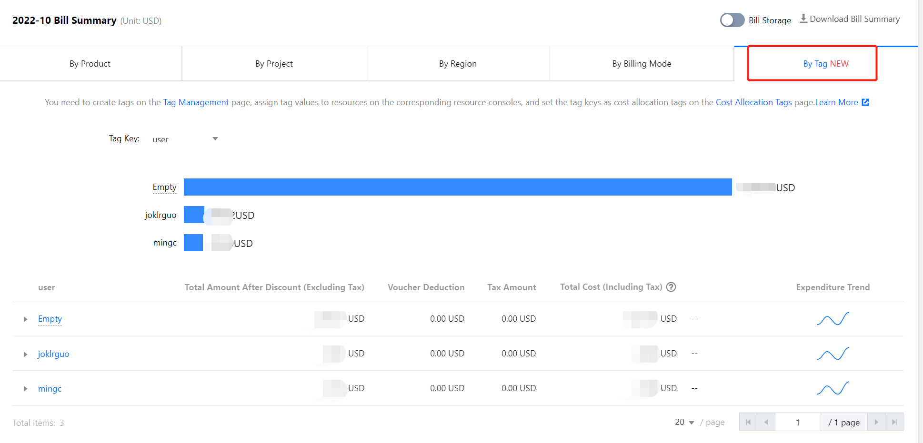Click the Learn More link
Image resolution: width=923 pixels, height=443 pixels.
click(x=836, y=102)
